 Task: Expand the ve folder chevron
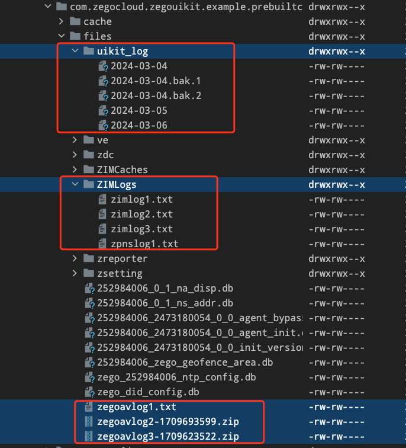pyautogui.click(x=75, y=140)
